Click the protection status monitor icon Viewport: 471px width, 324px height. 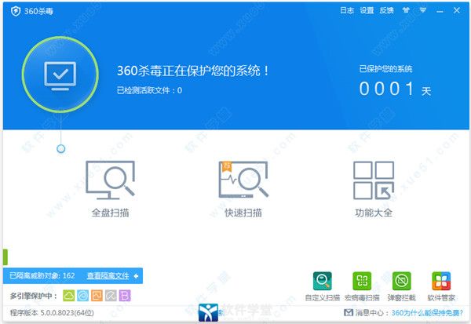pyautogui.click(x=60, y=75)
